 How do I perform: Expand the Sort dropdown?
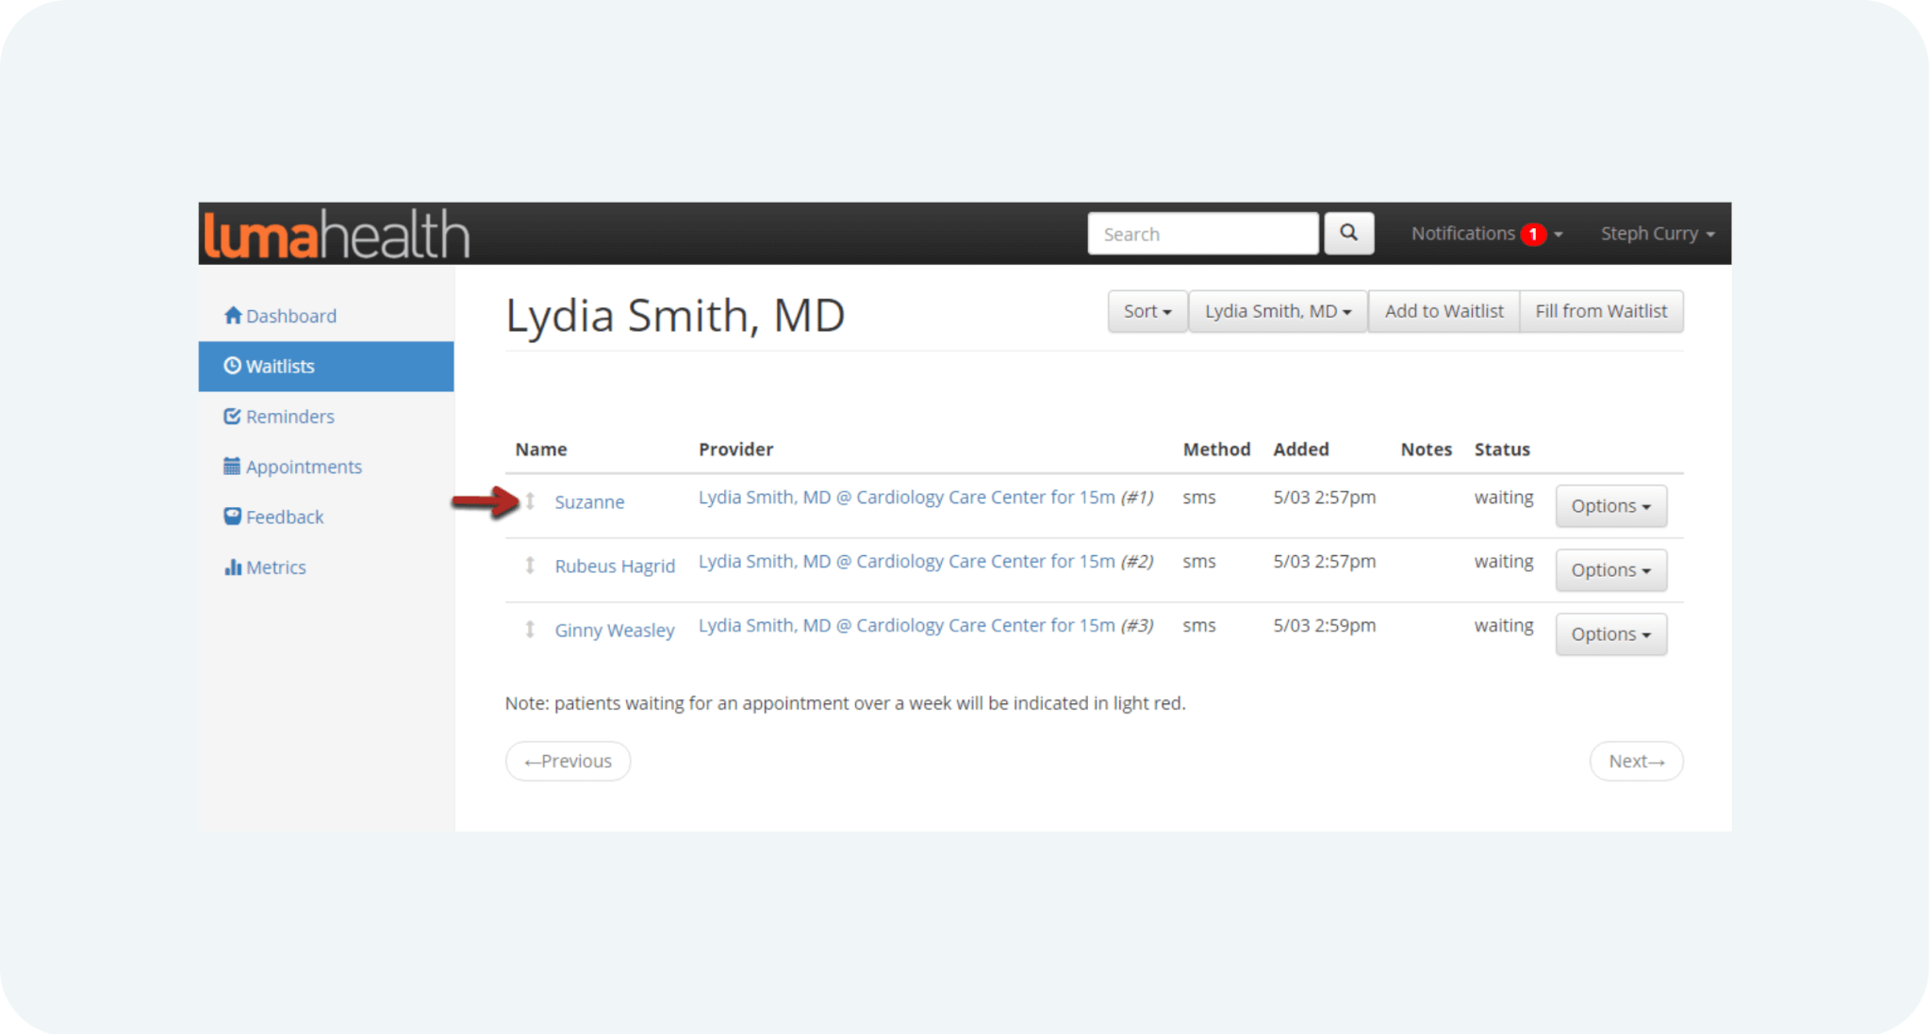point(1147,311)
